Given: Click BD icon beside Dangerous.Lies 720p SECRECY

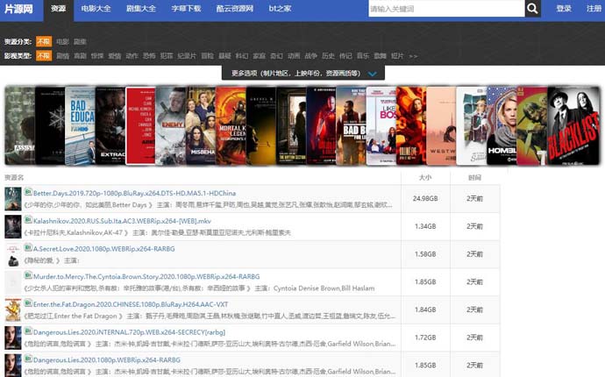Looking at the screenshot, I should click(28, 331).
